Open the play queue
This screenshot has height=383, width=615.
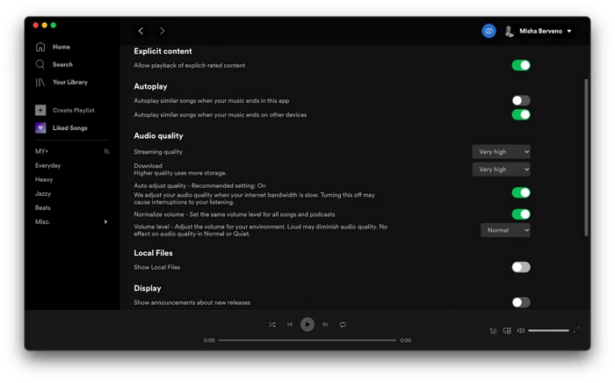coord(493,331)
